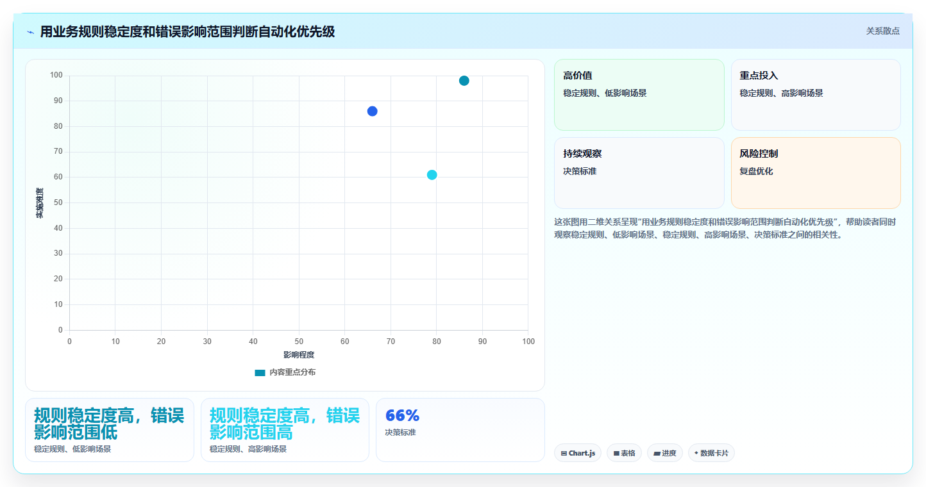Open the 重点投入 quadrant card
The height and width of the screenshot is (487, 926).
816,95
